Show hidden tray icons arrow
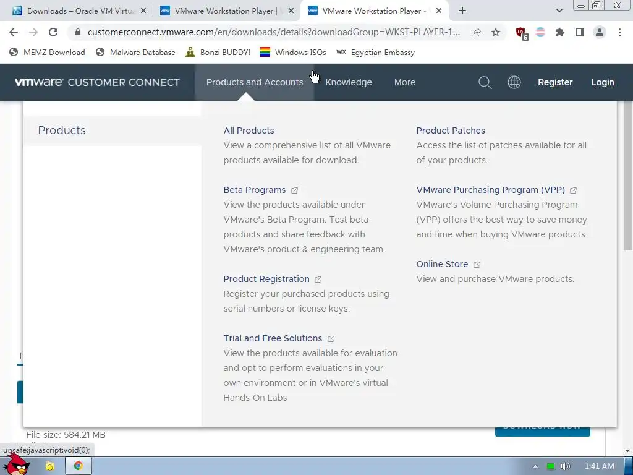Screen dimensions: 633x475 pyautogui.click(x=535, y=466)
